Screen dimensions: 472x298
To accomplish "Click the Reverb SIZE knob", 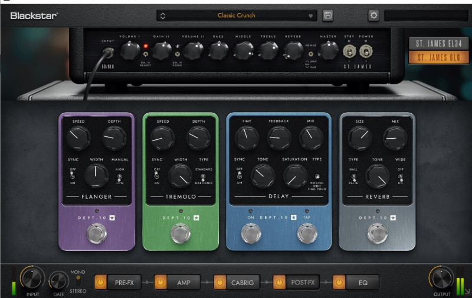I will point(360,138).
